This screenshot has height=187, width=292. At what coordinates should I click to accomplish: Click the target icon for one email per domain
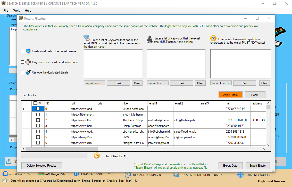pos(28,62)
